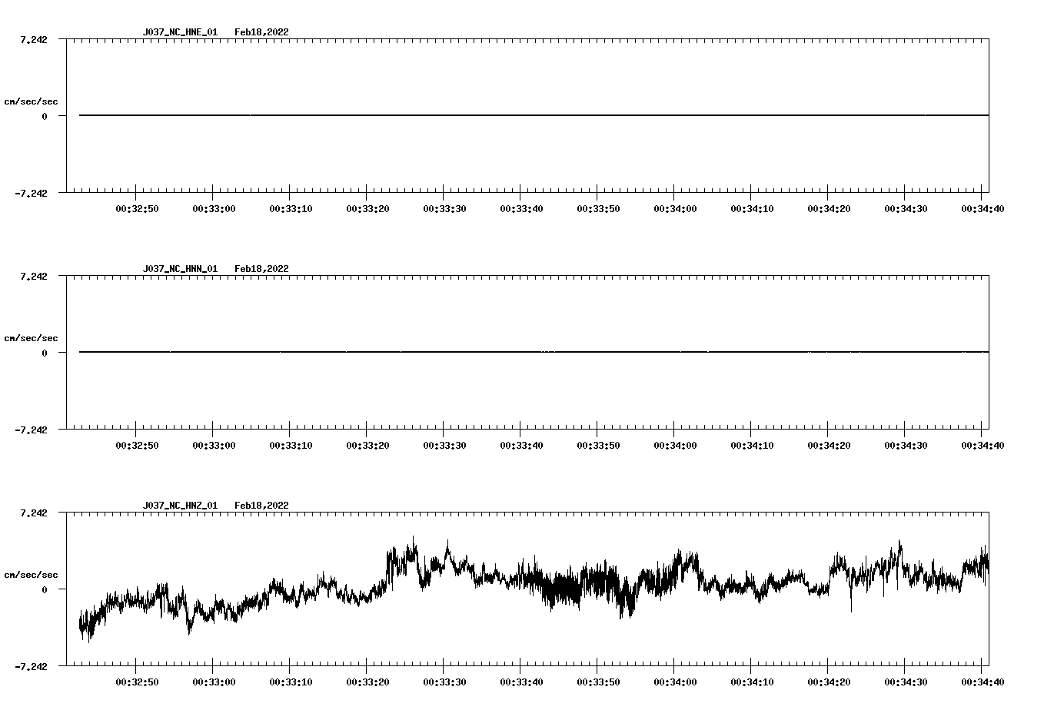Select 00:34:10 time label below HNZ plot
Image resolution: width=1044 pixels, height=710 pixels.
pos(752,682)
